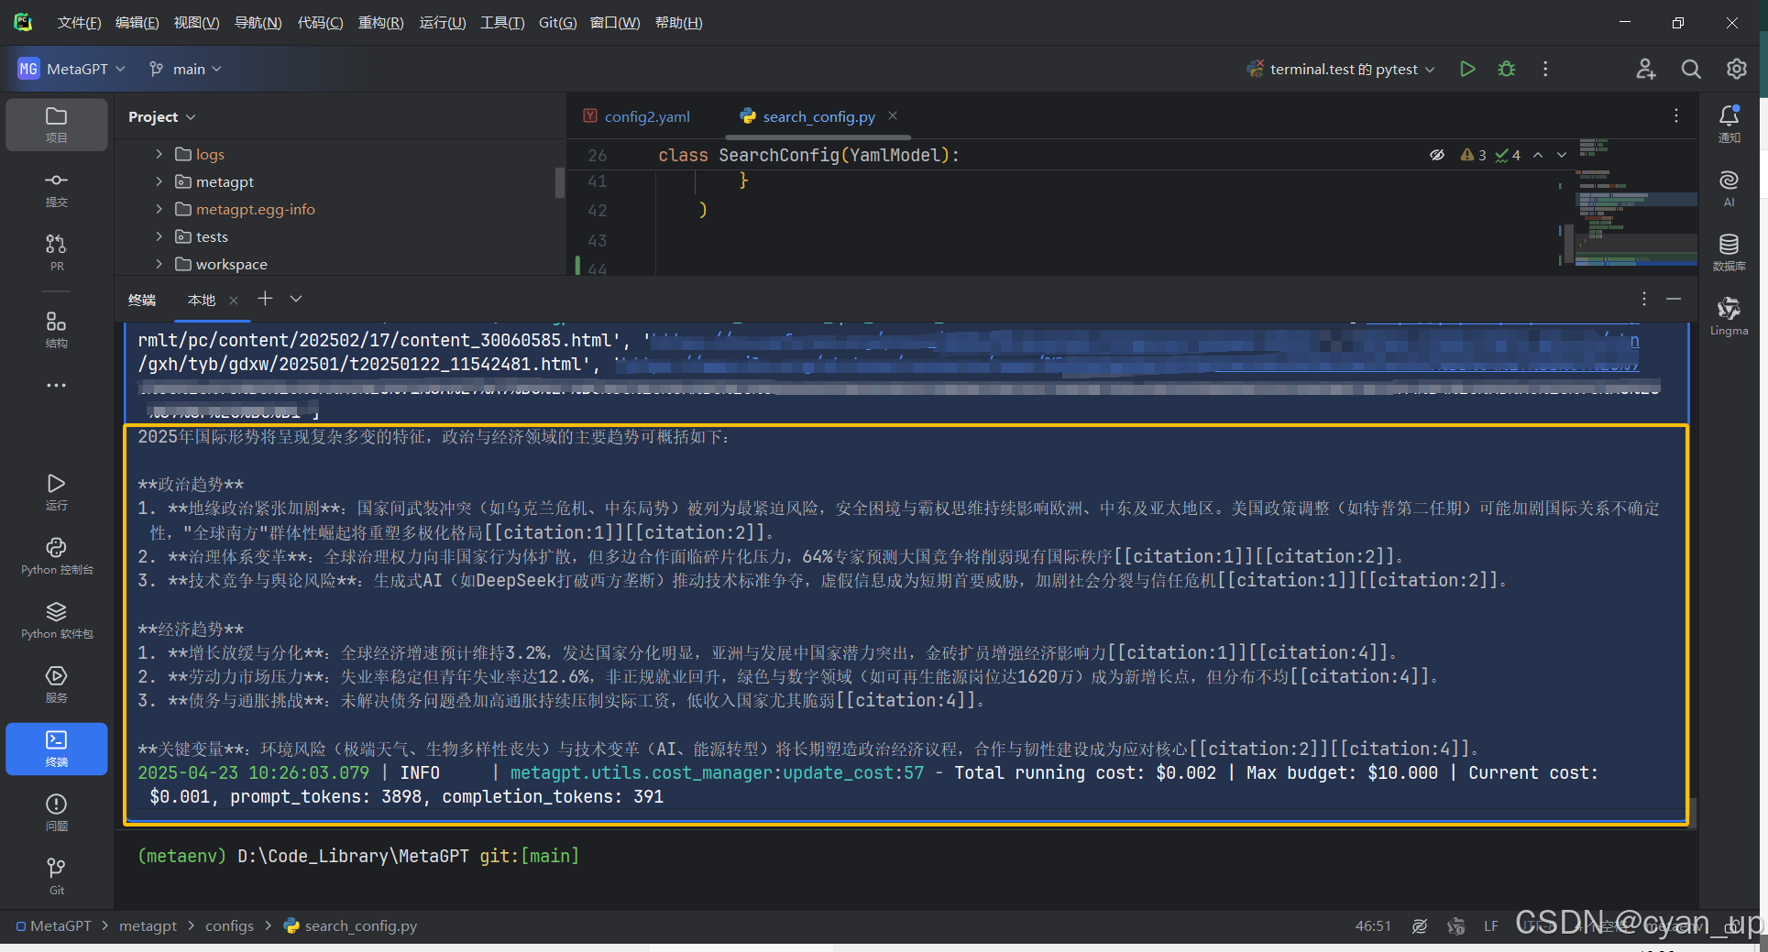Open the 运行(U) menu

click(x=442, y=23)
